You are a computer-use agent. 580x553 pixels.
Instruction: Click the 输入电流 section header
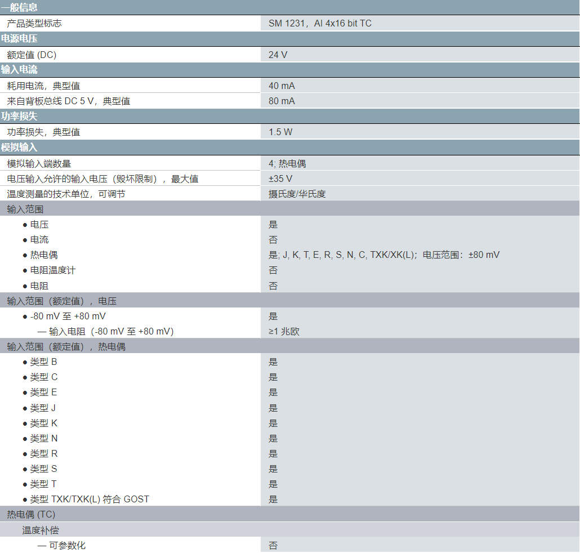(20, 70)
